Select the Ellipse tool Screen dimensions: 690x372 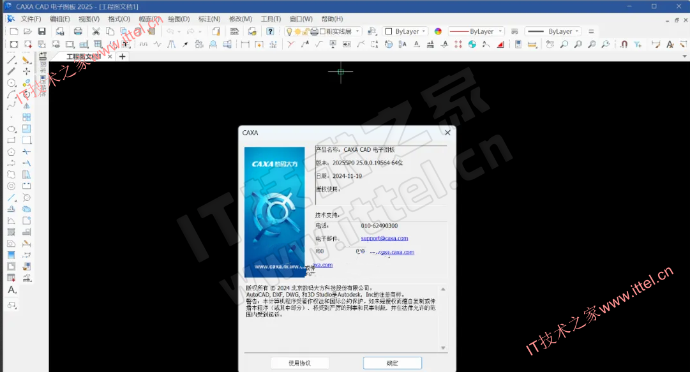pyautogui.click(x=11, y=129)
